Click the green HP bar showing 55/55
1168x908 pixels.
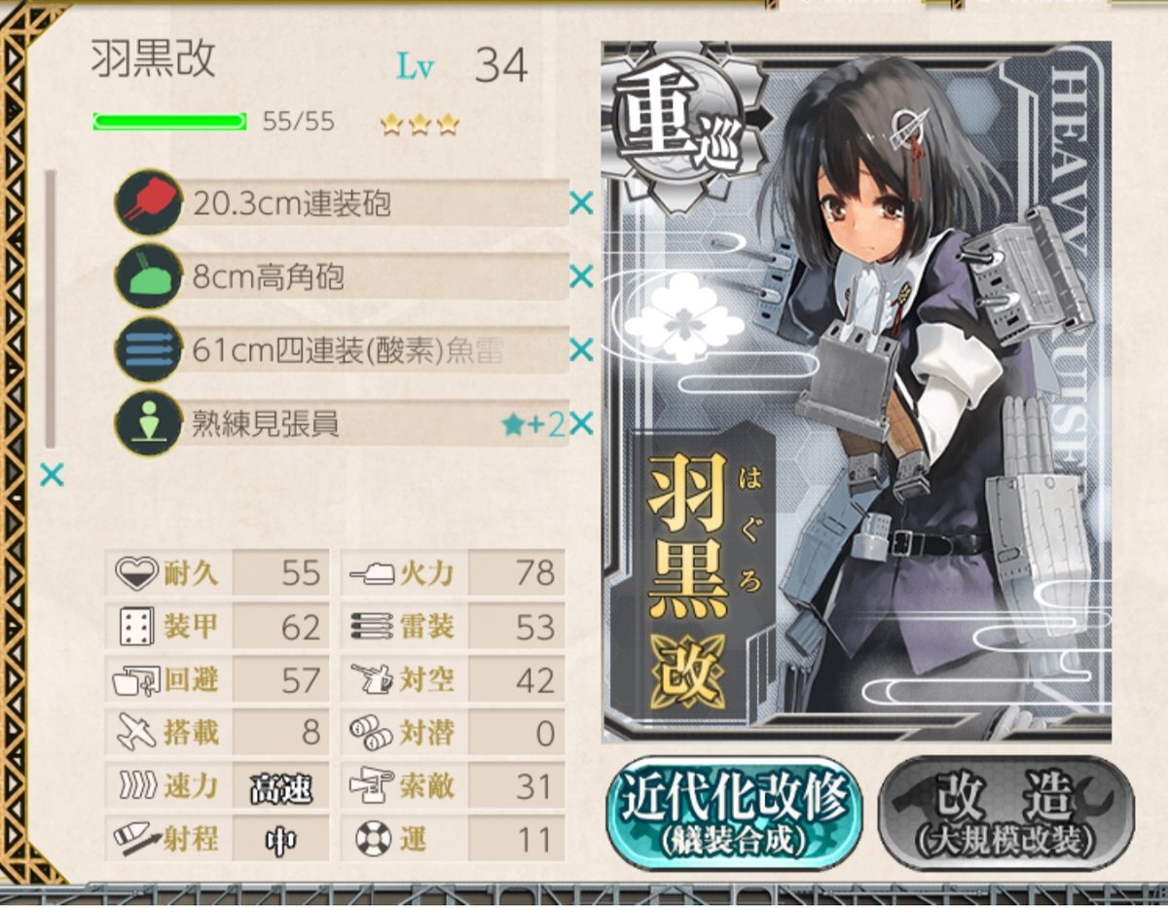(x=170, y=122)
